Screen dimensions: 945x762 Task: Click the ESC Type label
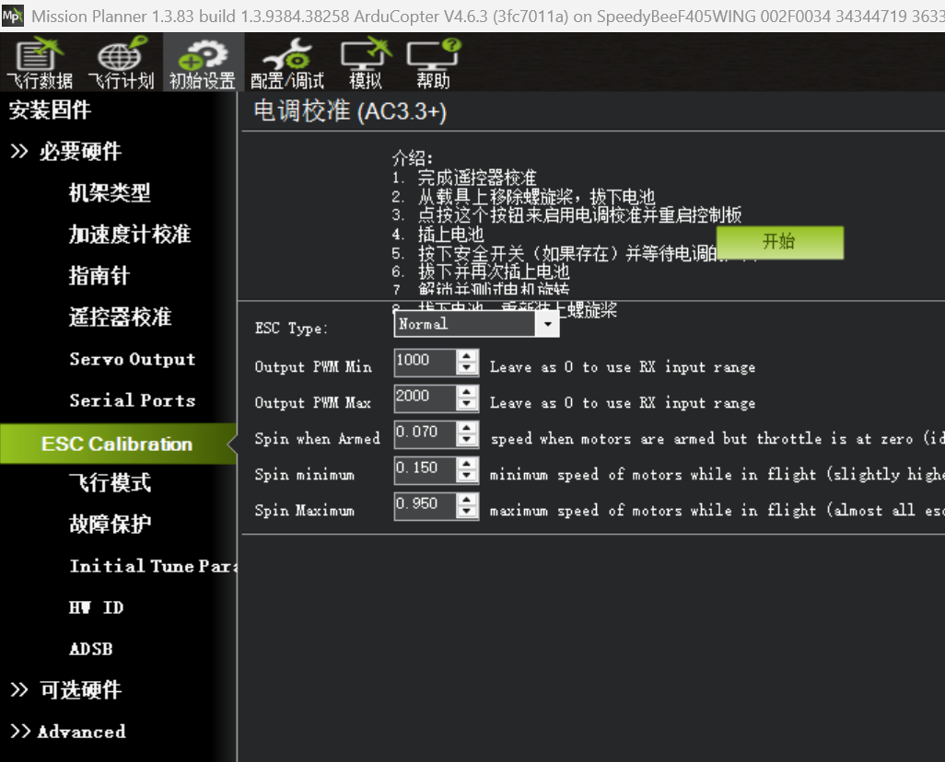[291, 329]
